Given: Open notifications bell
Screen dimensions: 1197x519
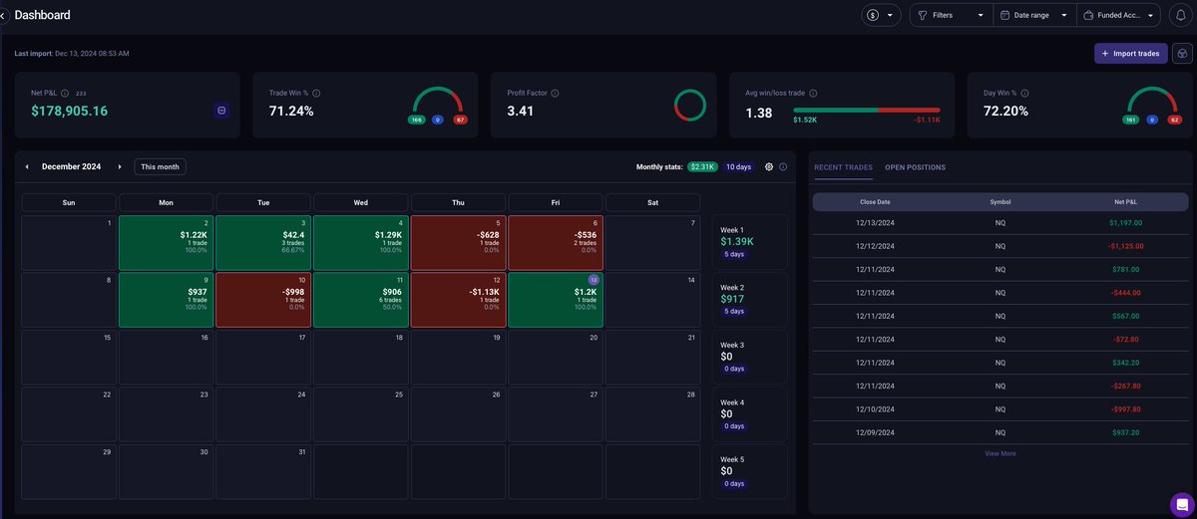Looking at the screenshot, I should (x=1181, y=15).
